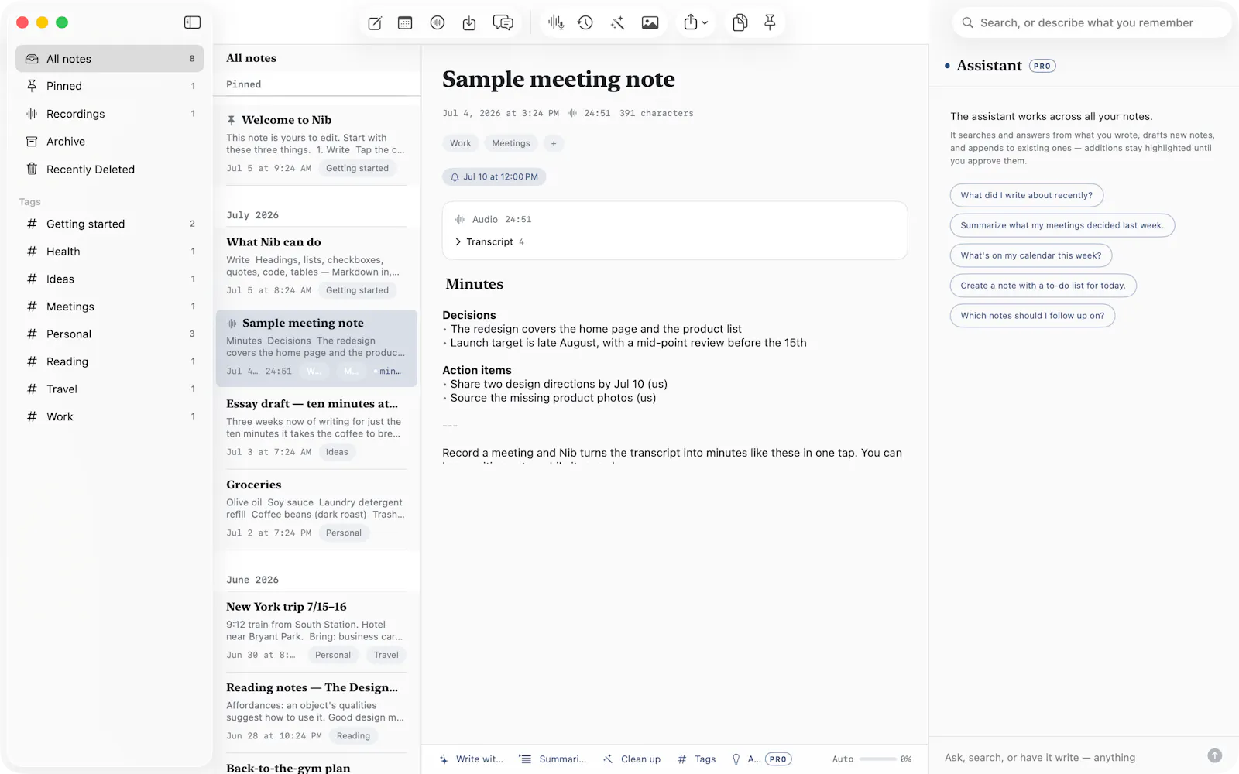Click the duplicate note copy icon

tap(740, 23)
